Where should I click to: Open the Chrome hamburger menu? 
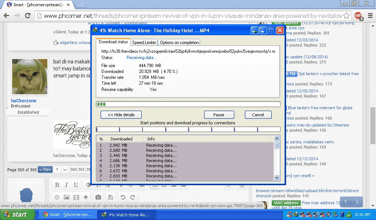coord(370,16)
